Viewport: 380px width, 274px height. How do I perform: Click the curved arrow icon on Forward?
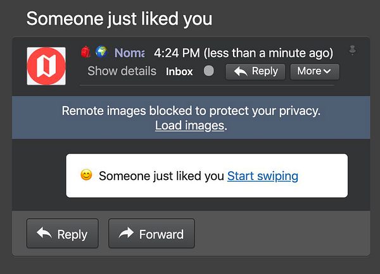tap(126, 233)
